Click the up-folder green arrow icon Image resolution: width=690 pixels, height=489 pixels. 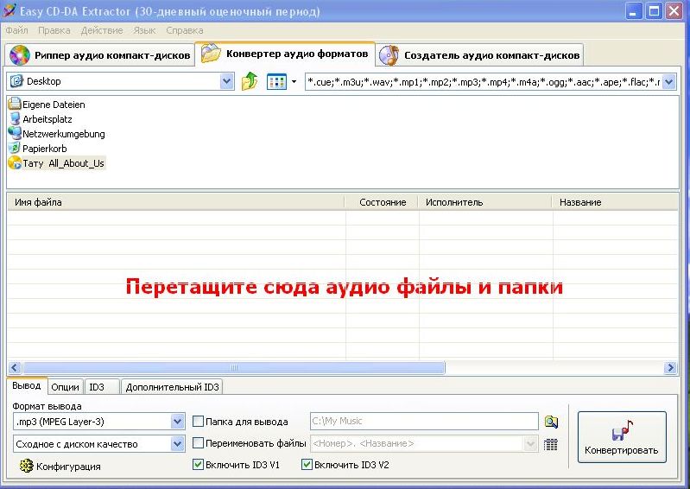[x=250, y=81]
